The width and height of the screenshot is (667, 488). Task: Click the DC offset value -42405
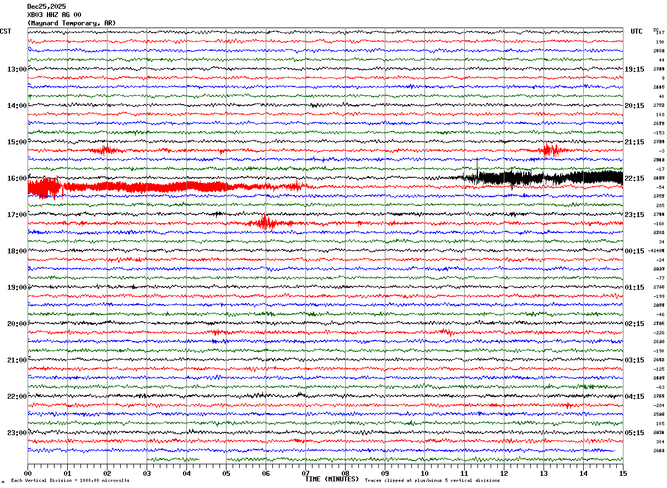coord(657,251)
